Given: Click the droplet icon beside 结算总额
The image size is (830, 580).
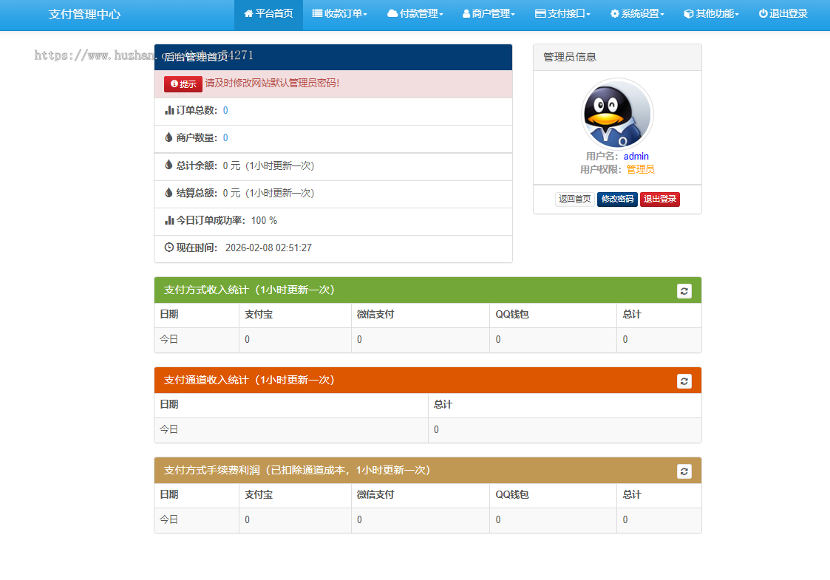Looking at the screenshot, I should (x=169, y=192).
